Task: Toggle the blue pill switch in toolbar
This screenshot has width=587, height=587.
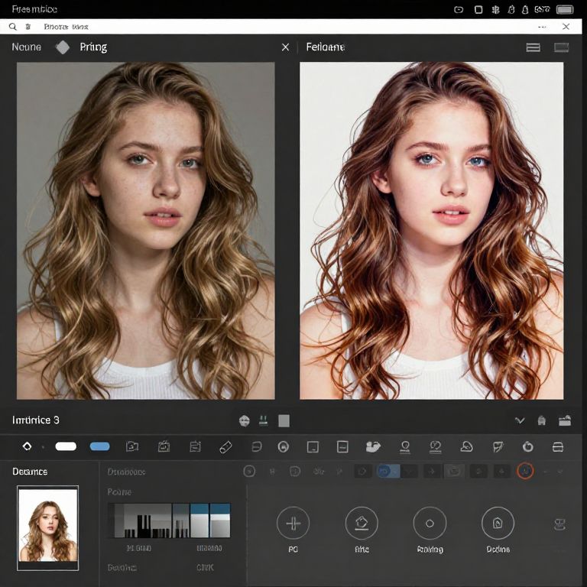Action: coord(99,446)
